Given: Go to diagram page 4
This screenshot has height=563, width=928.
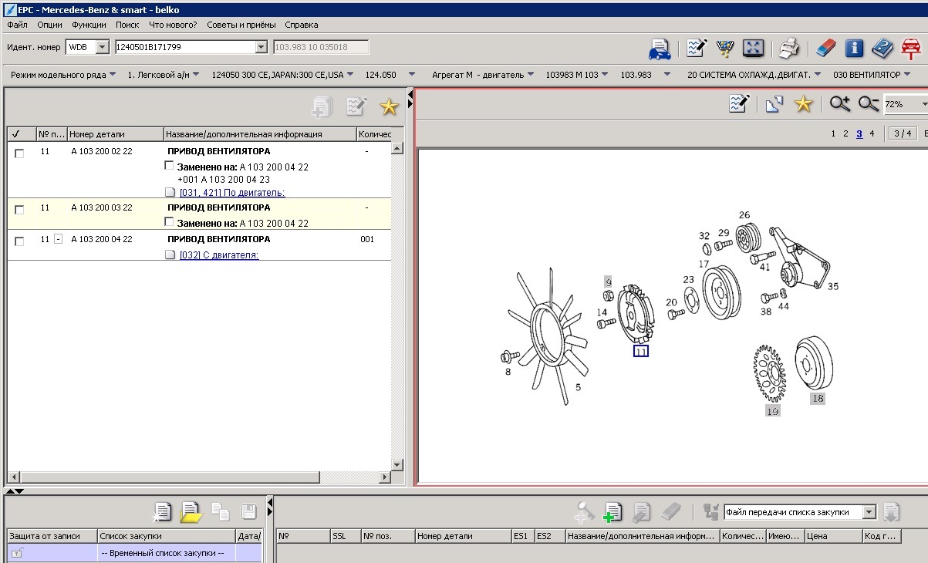Looking at the screenshot, I should (872, 133).
